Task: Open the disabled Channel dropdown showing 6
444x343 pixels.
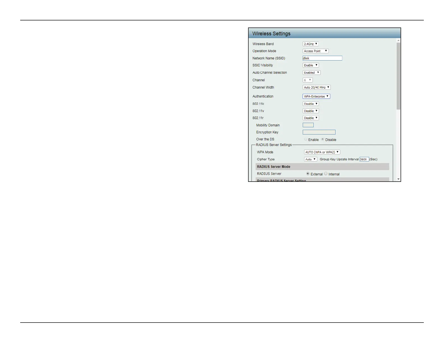Action: [308, 80]
